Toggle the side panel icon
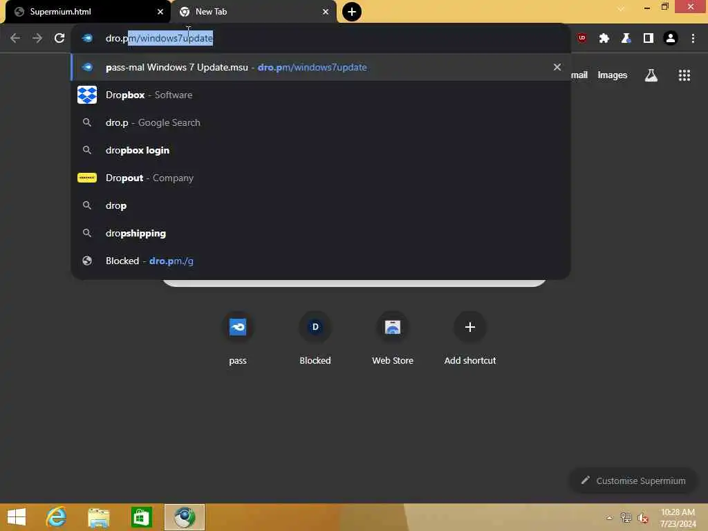Screen dimensions: 708x531 (x=649, y=39)
